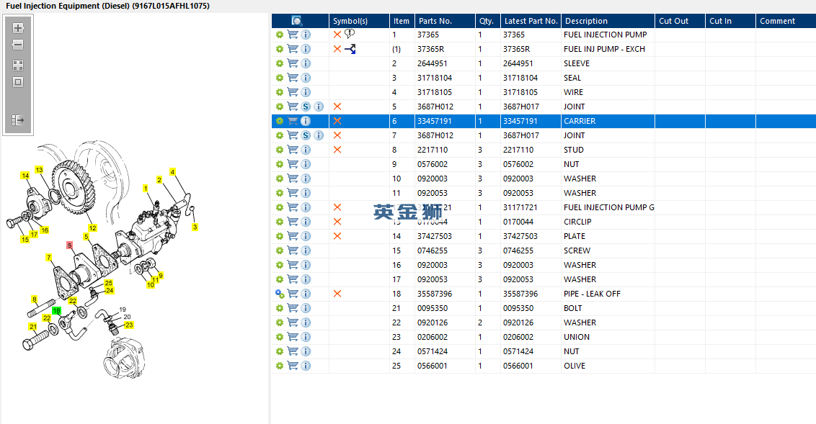Sort by Parts No. column header
The width and height of the screenshot is (816, 424).
445,21
